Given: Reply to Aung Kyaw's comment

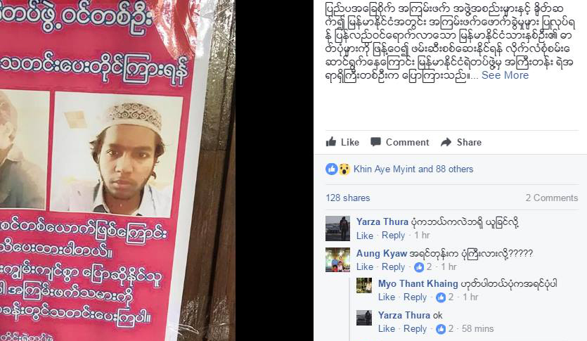Looking at the screenshot, I should pyautogui.click(x=394, y=267).
